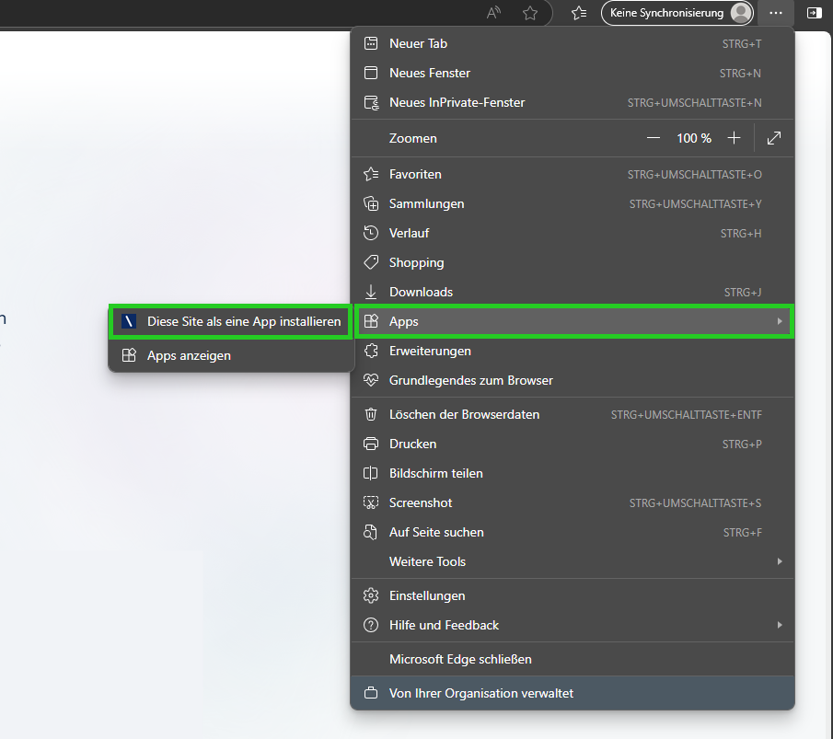Viewport: 833px width, 739px height.
Task: Expand the Weitere Tools submenu arrow
Action: (x=780, y=561)
